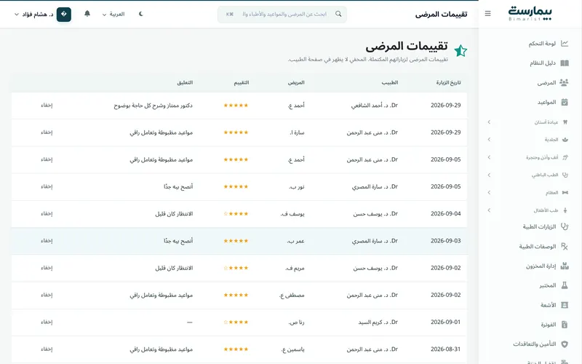The height and width of the screenshot is (364, 582).
Task: Click the المريض column header
Action: (x=296, y=82)
